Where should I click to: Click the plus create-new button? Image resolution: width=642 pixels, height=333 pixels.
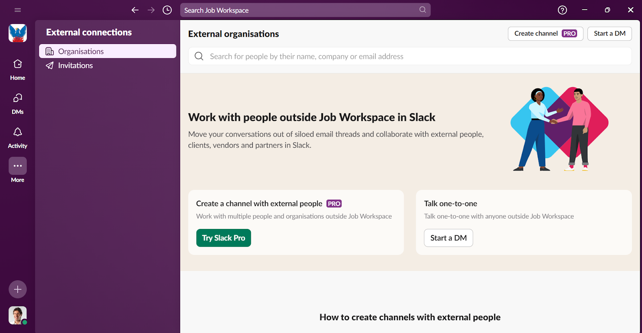[x=18, y=289]
